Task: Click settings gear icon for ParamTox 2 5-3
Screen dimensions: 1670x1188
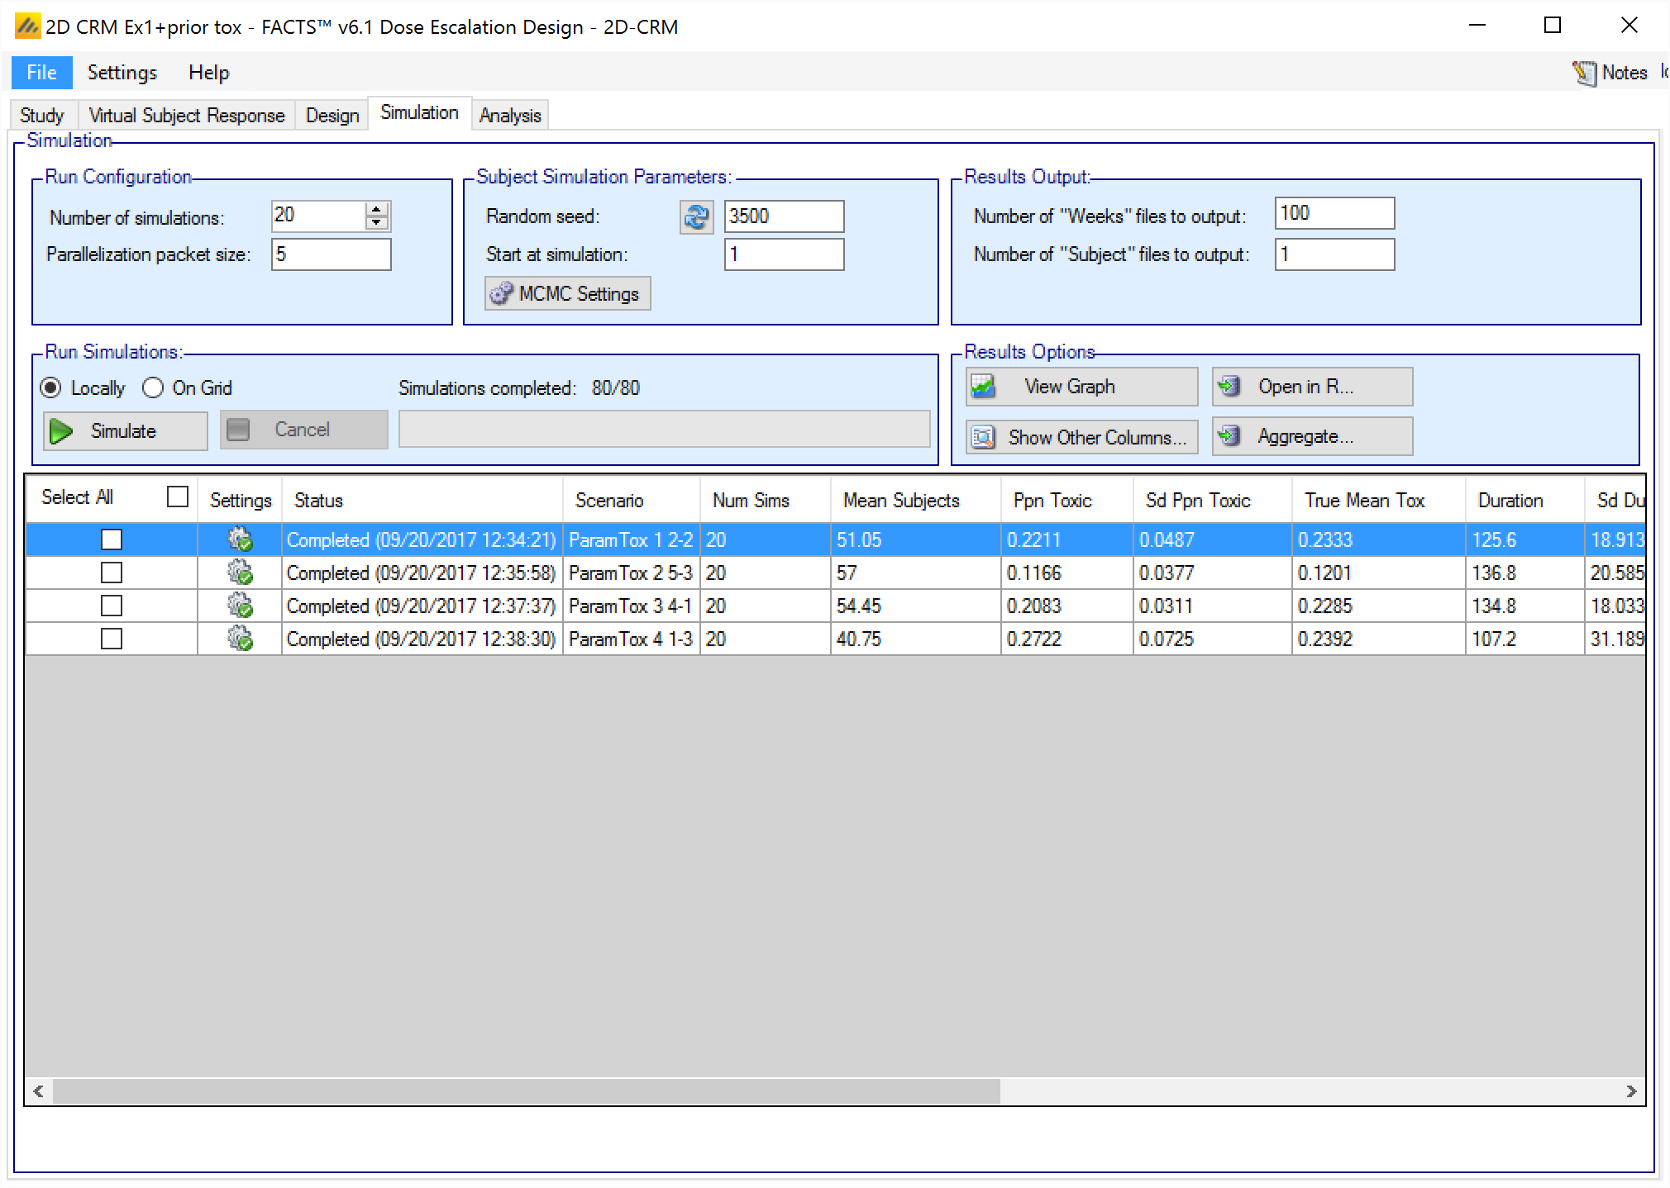Action: pyautogui.click(x=240, y=573)
